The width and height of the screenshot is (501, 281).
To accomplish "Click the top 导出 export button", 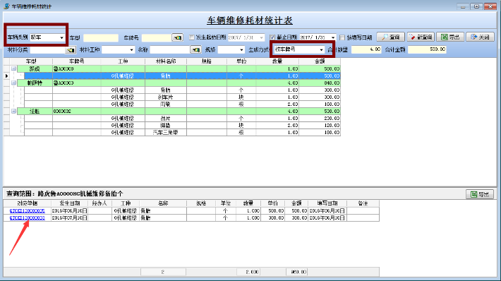I will [x=450, y=37].
